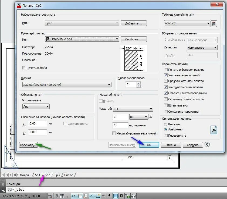Go to next layout tab arrow
This screenshot has width=227, height=199.
coord(11,175)
